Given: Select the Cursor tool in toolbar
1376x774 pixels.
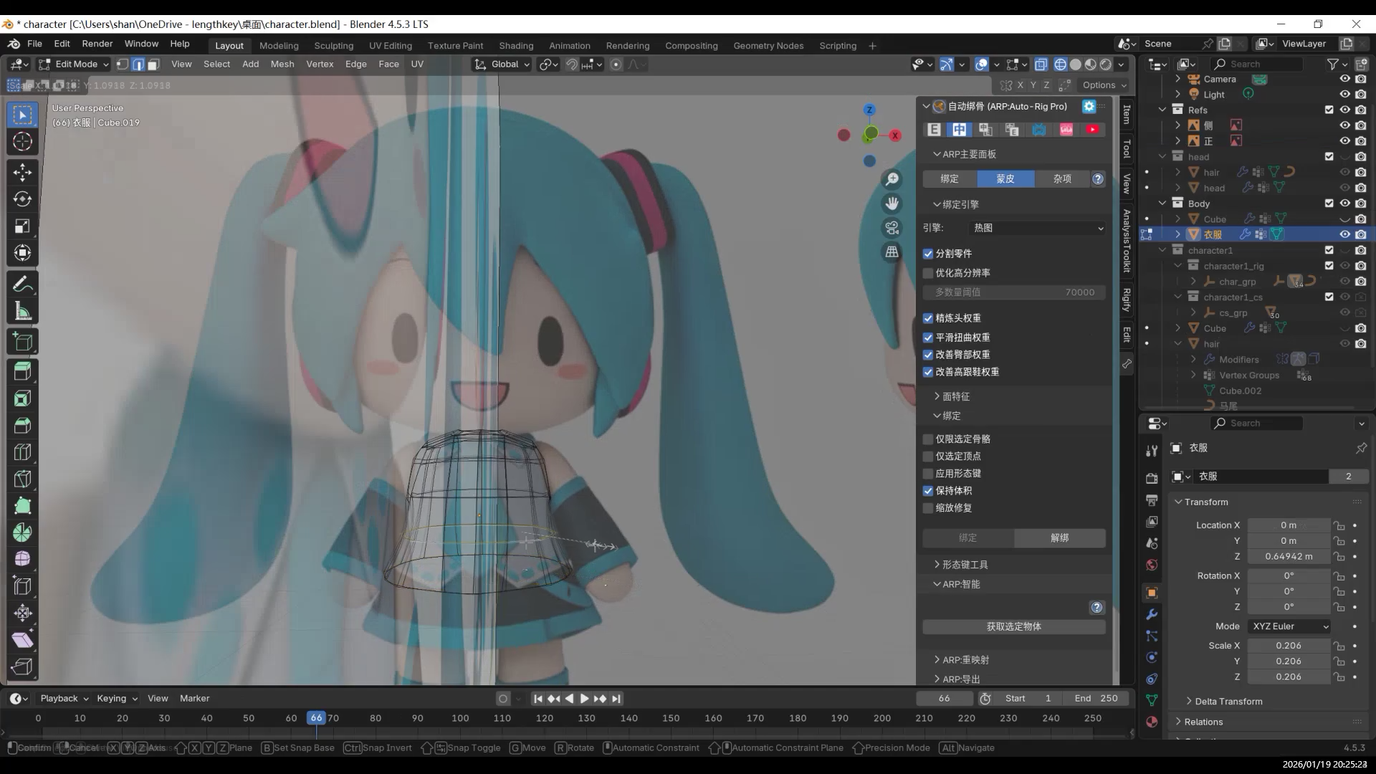Looking at the screenshot, I should click(x=22, y=141).
